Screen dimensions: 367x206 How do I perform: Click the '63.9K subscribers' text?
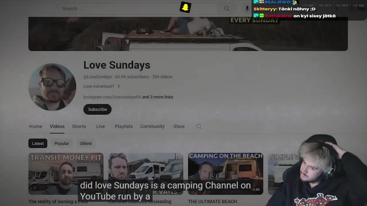[132, 77]
